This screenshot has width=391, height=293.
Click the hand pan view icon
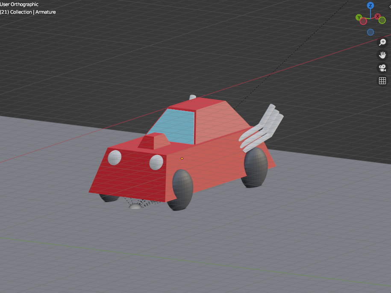[x=382, y=55]
